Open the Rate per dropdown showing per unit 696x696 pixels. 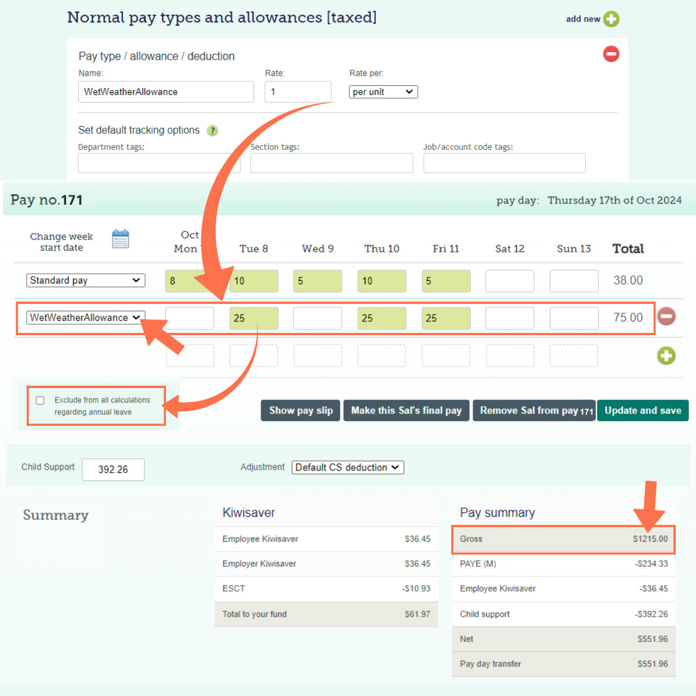click(383, 92)
